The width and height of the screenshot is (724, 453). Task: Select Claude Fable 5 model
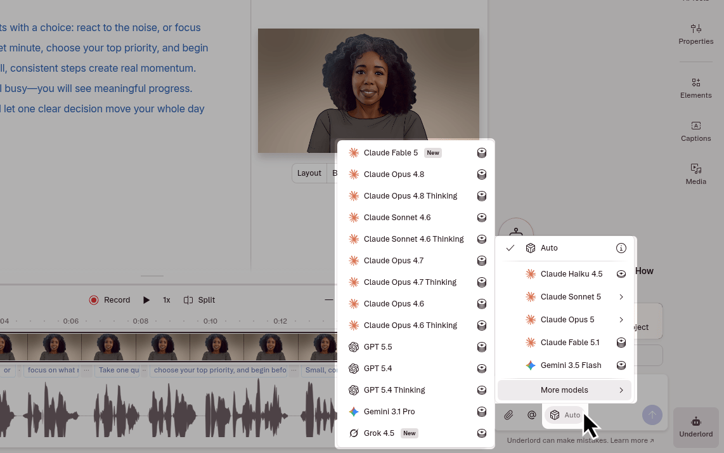coord(415,152)
